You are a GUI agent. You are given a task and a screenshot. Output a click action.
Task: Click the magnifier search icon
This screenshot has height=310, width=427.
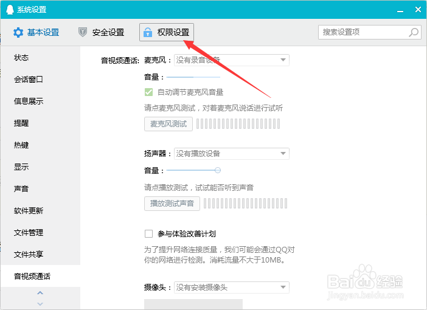[x=414, y=32]
